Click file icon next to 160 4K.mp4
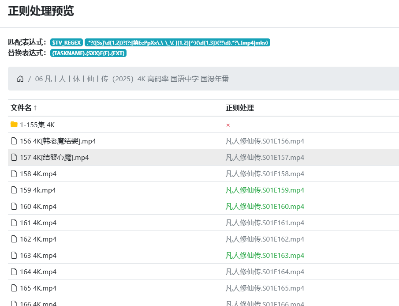This screenshot has width=399, height=306. click(x=14, y=207)
